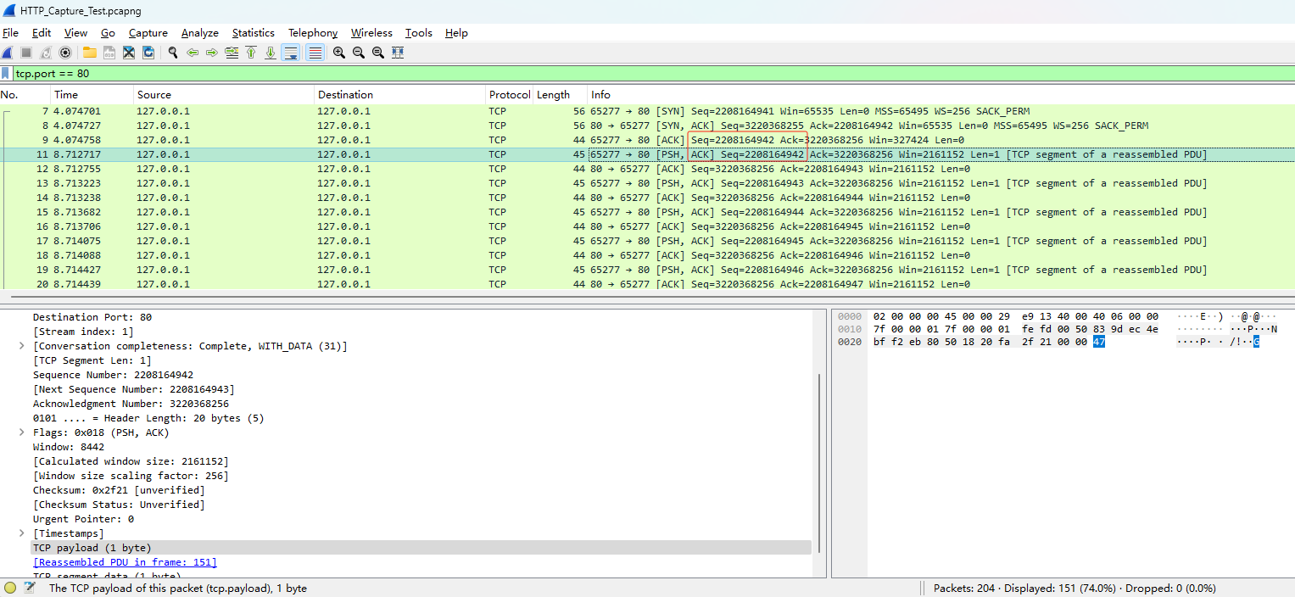This screenshot has height=597, width=1295.
Task: Go forward in packet history arrow
Action: 212,53
